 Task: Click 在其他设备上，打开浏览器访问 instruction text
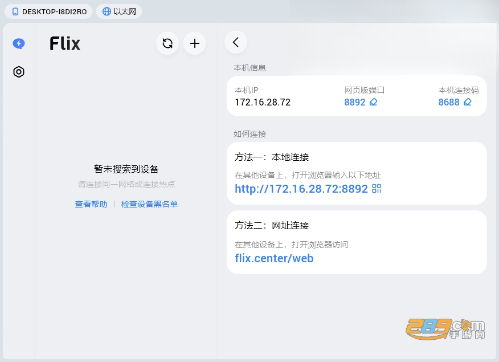click(292, 245)
